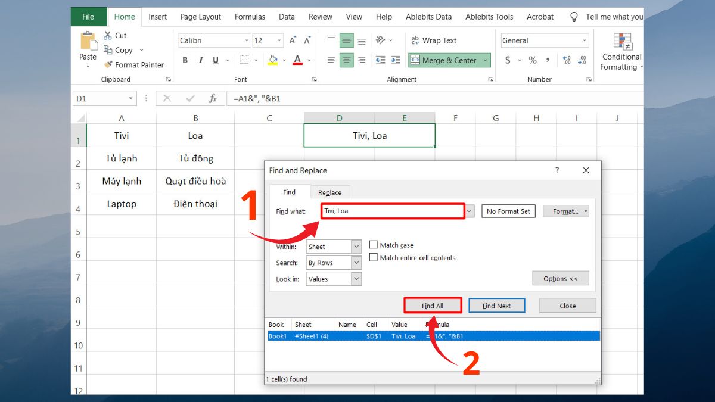Image resolution: width=715 pixels, height=402 pixels.
Task: Apply Accounting dollar format
Action: click(508, 60)
